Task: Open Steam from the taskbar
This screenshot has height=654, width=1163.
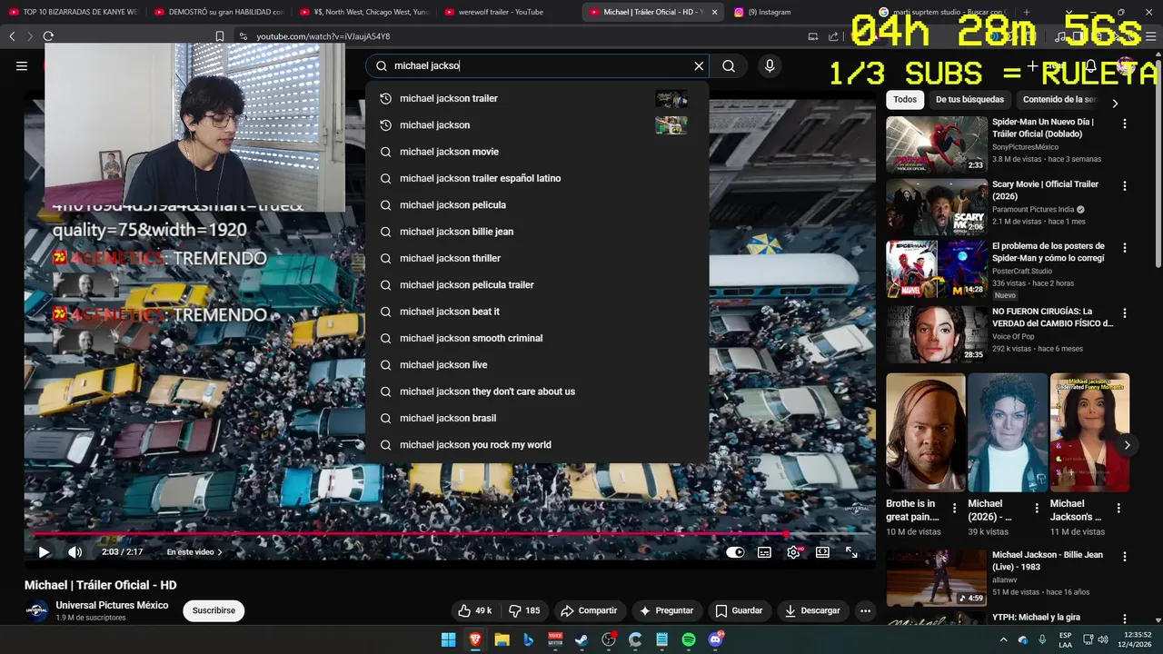Action: (x=581, y=639)
